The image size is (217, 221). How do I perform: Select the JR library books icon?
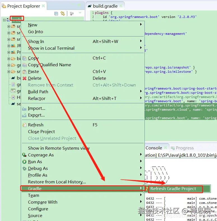point(13,46)
